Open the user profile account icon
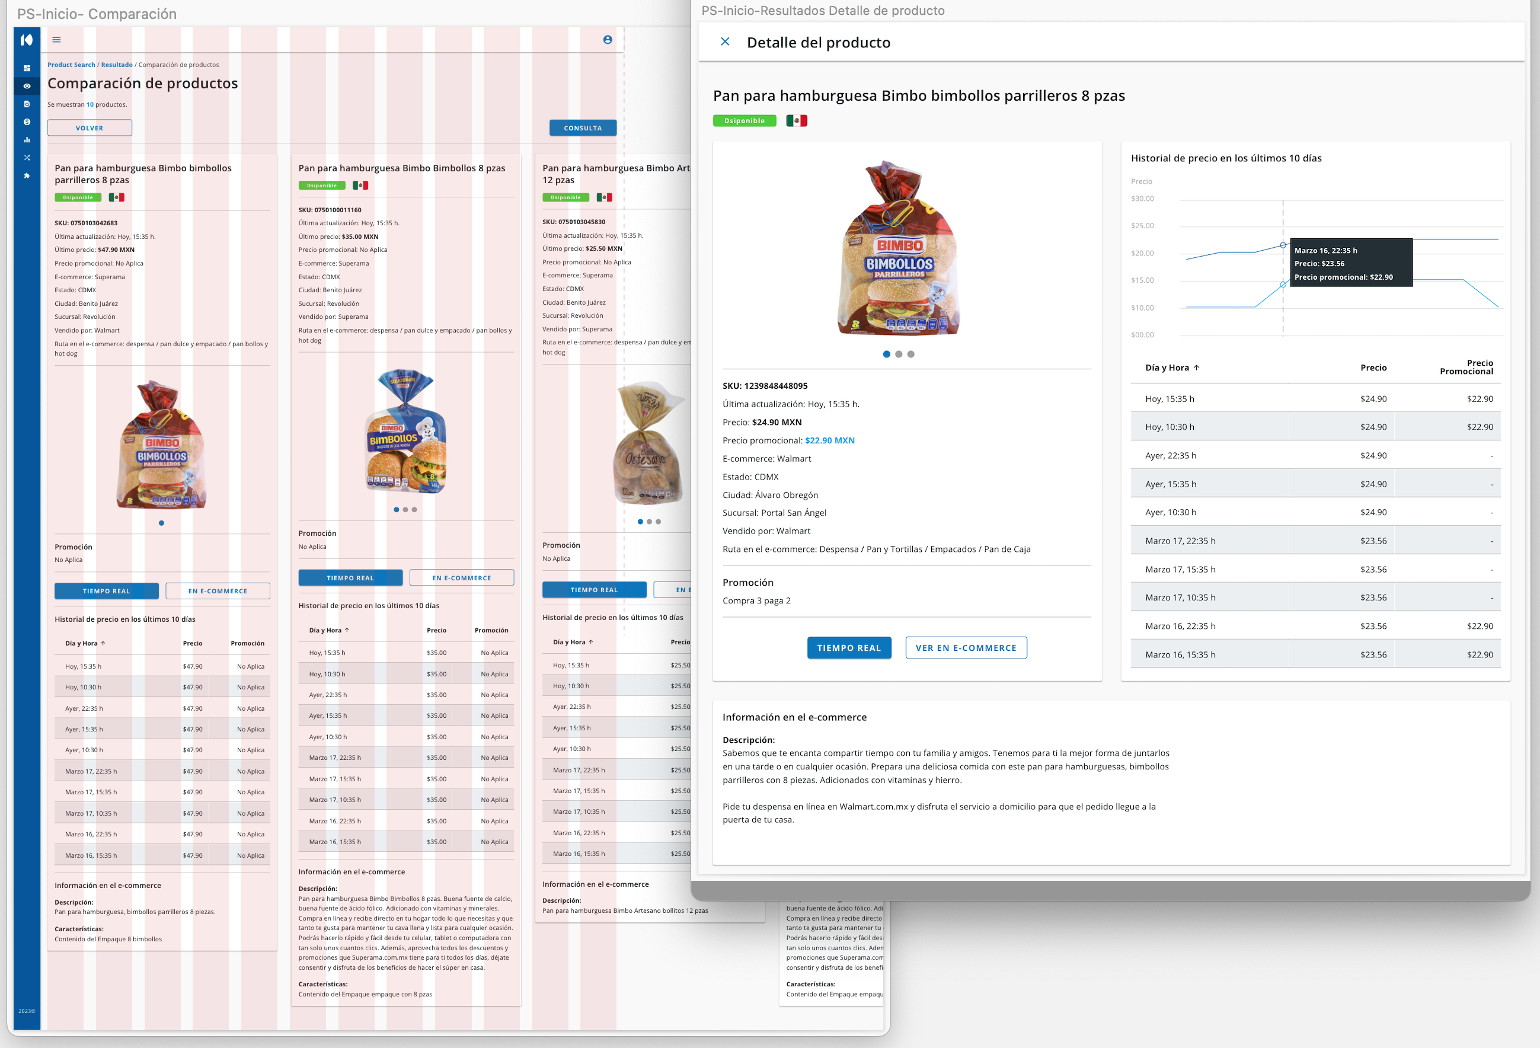Viewport: 1540px width, 1048px height. click(x=608, y=40)
